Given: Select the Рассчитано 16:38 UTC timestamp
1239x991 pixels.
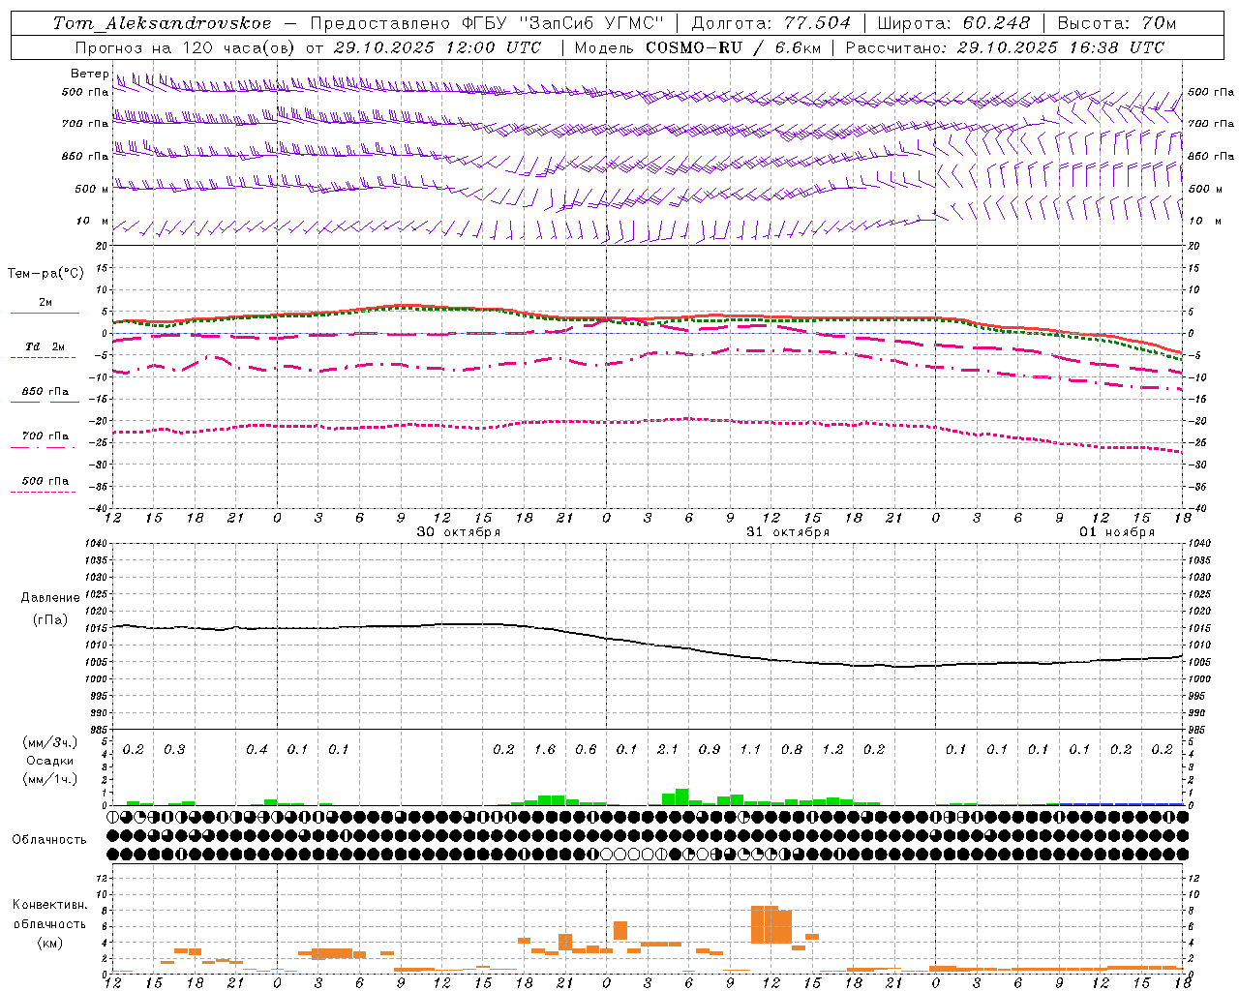Looking at the screenshot, I should click(1006, 47).
